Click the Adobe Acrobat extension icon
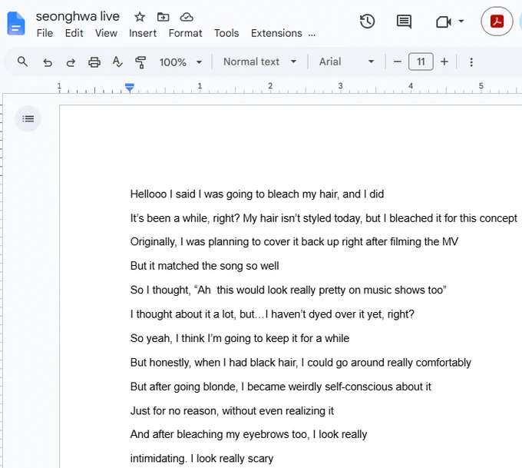Image resolution: width=522 pixels, height=468 pixels. (497, 22)
